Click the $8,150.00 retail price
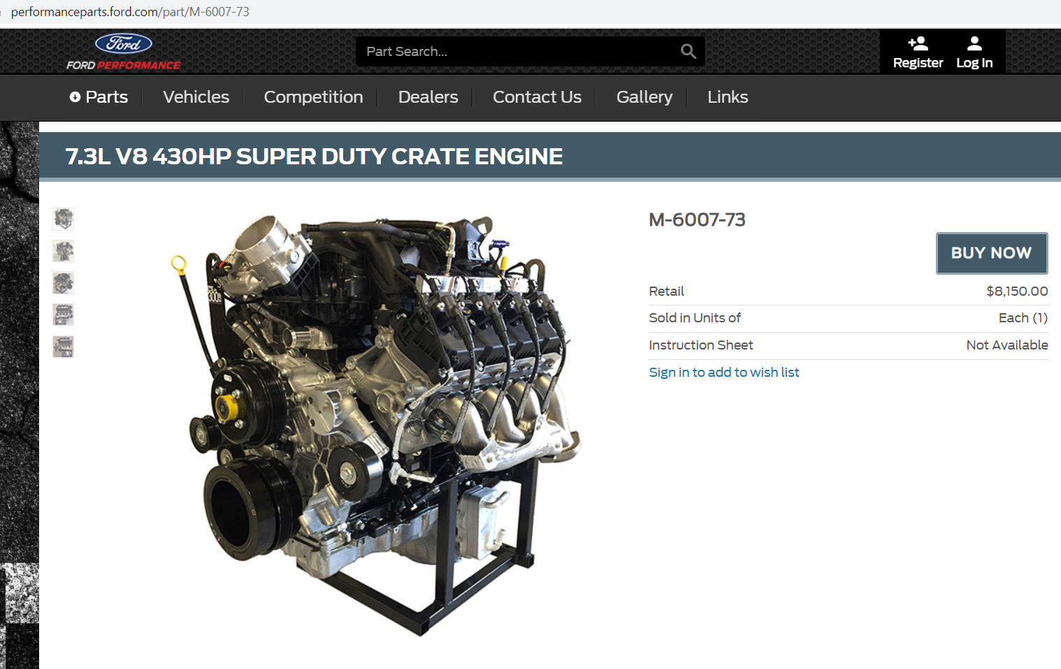 coord(1017,292)
